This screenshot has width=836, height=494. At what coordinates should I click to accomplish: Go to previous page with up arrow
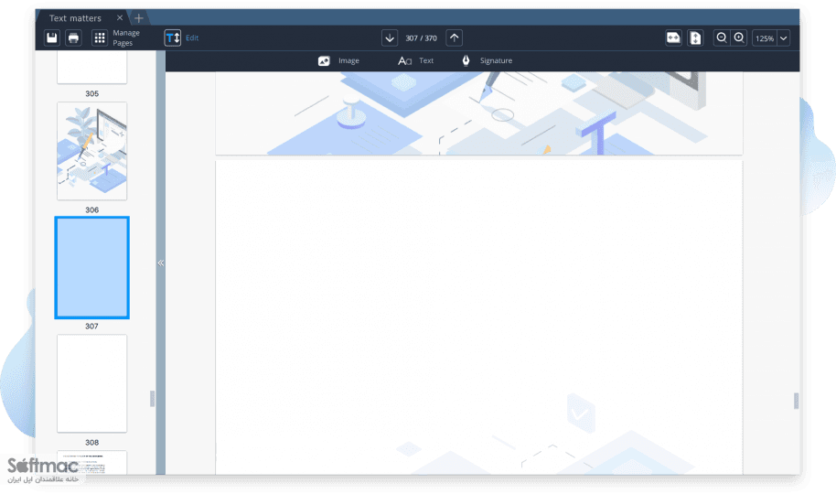click(x=454, y=38)
